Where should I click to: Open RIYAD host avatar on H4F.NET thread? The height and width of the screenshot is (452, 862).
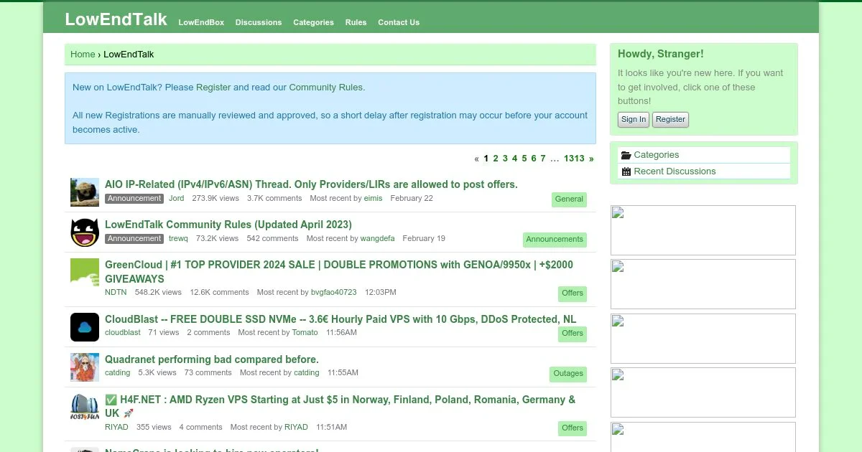coord(85,408)
